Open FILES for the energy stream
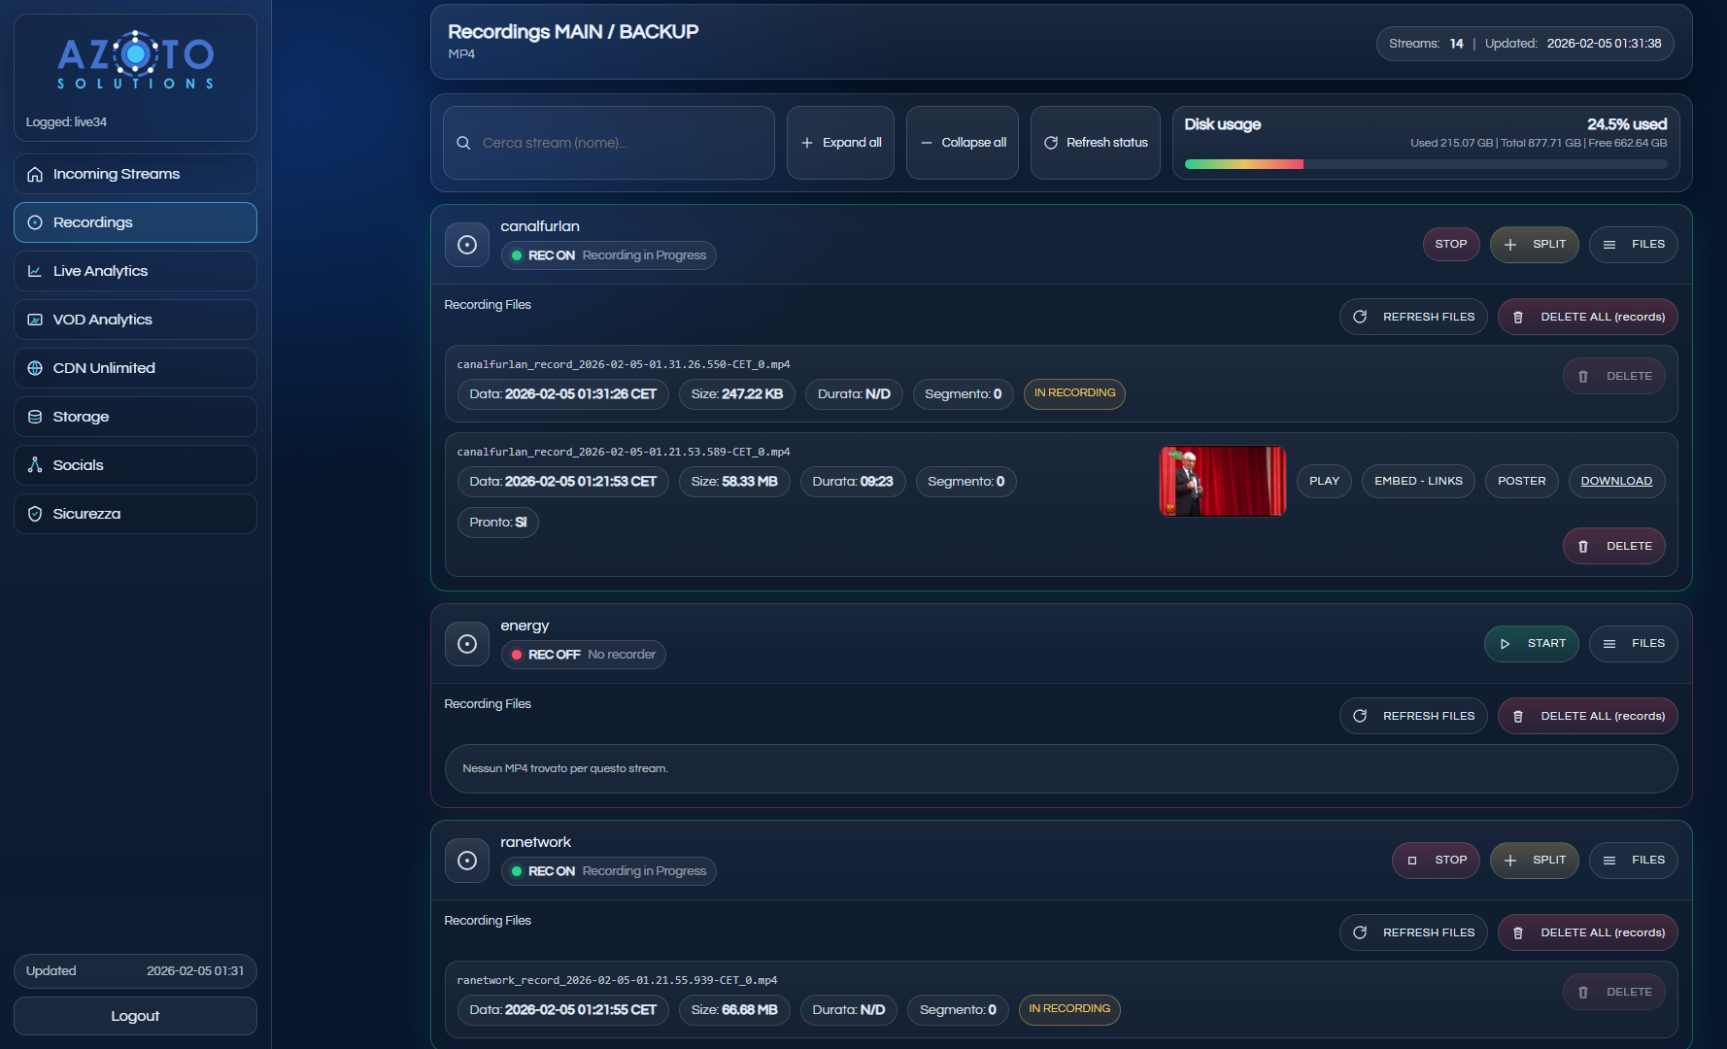This screenshot has height=1049, width=1727. point(1633,643)
